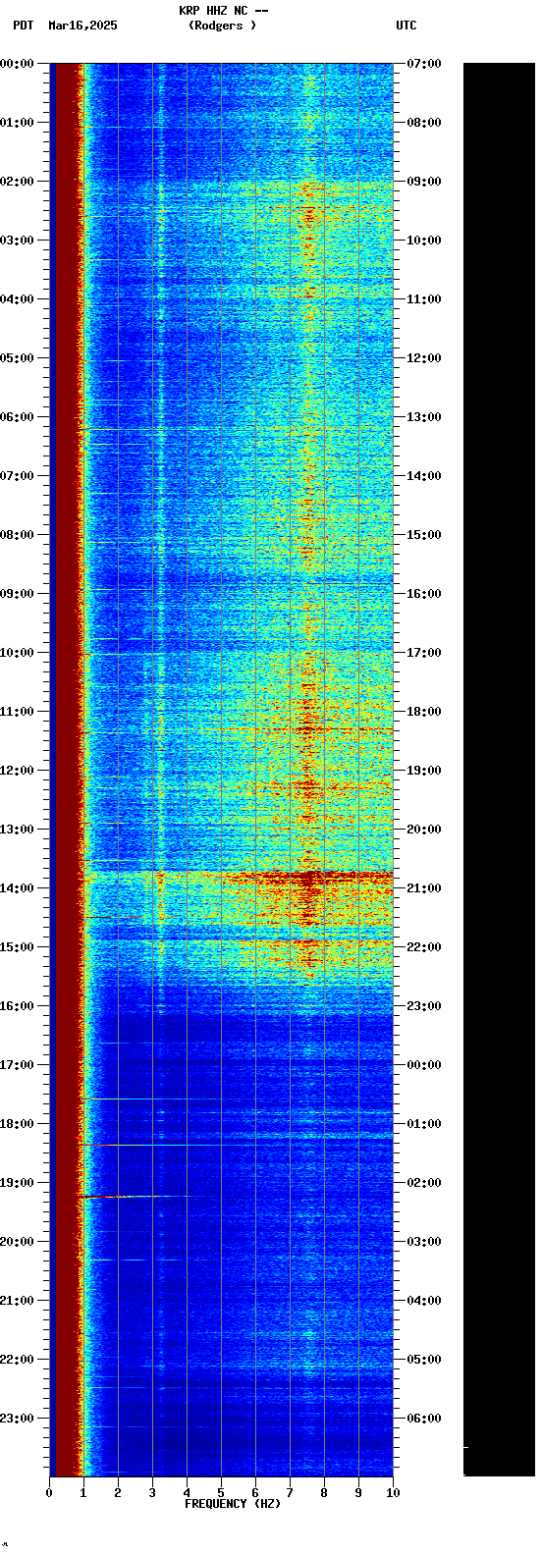
Task: Click the PDT time label "14:00"
Action: point(17,888)
